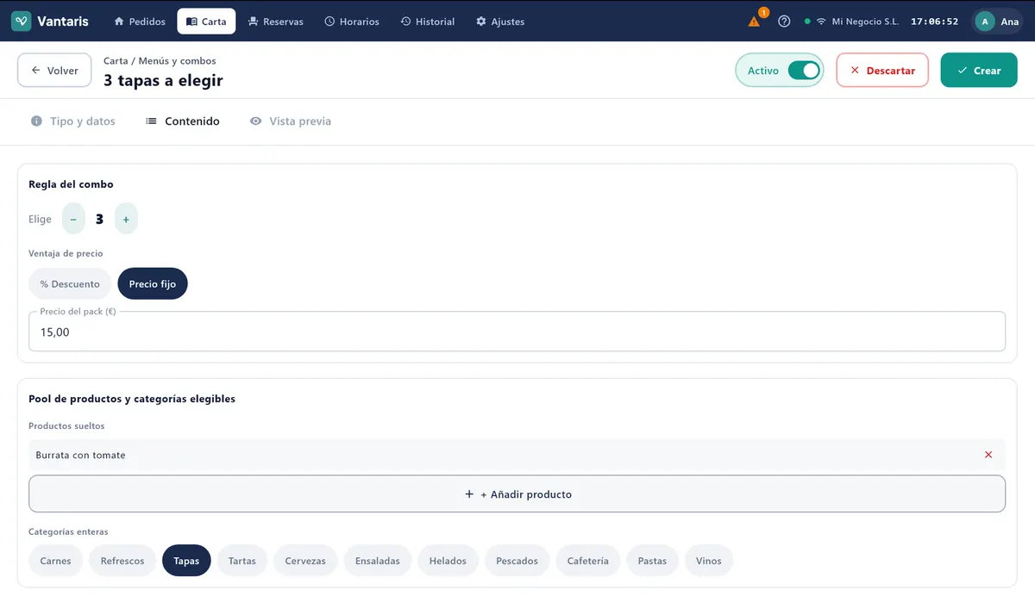This screenshot has height=596, width=1035.
Task: Increase the Elige quantity
Action: tap(126, 219)
